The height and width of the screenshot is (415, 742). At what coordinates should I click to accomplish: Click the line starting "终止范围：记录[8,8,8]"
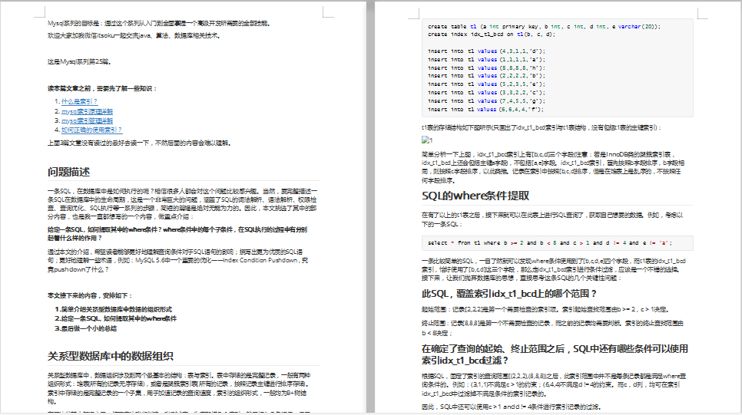coord(553,328)
